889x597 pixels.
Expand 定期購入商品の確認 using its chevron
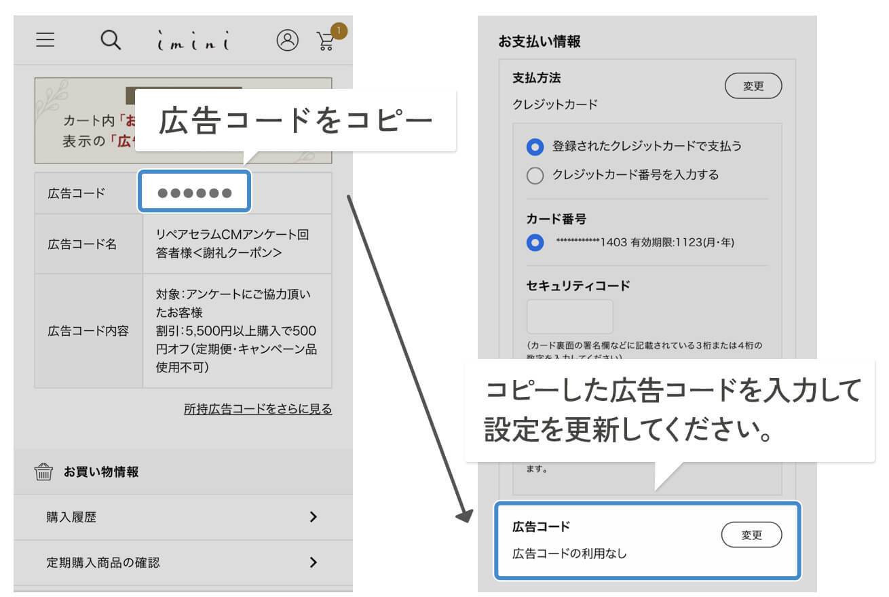pyautogui.click(x=314, y=562)
